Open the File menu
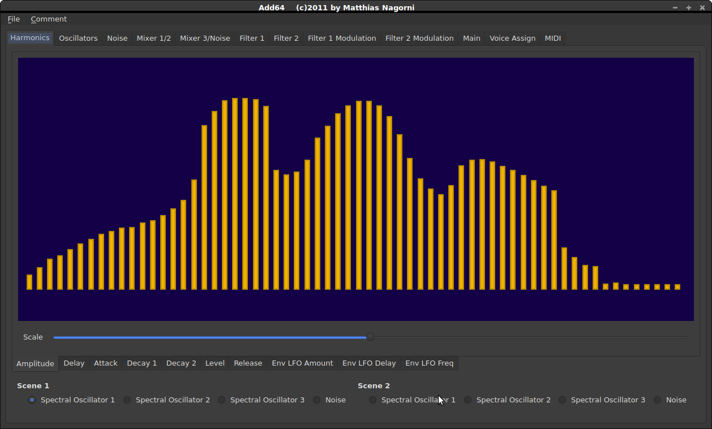 pyautogui.click(x=14, y=19)
